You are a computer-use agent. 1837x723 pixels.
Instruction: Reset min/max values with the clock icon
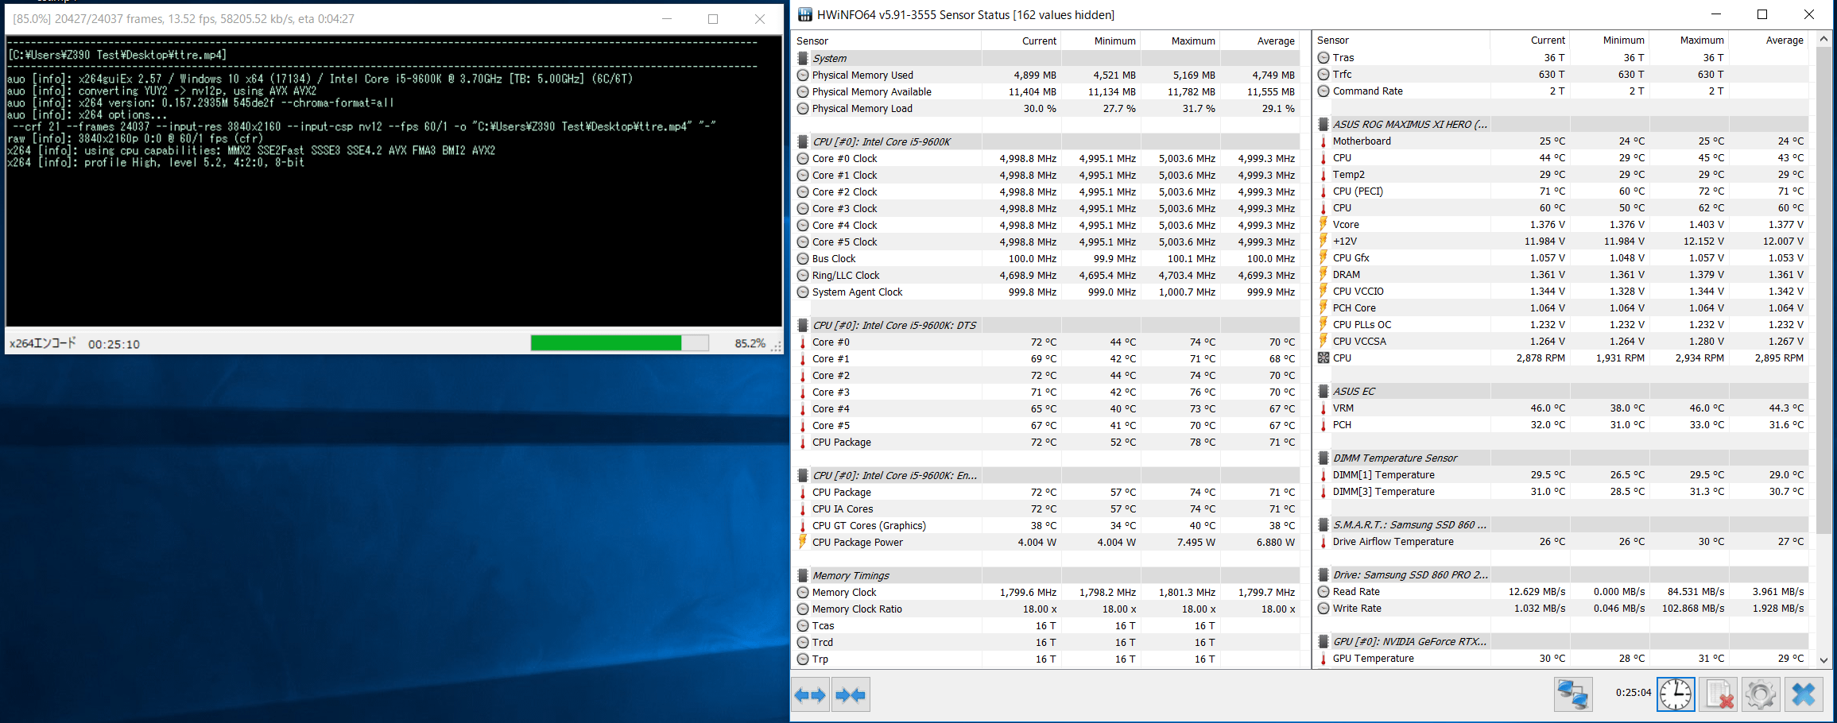pos(1676,695)
